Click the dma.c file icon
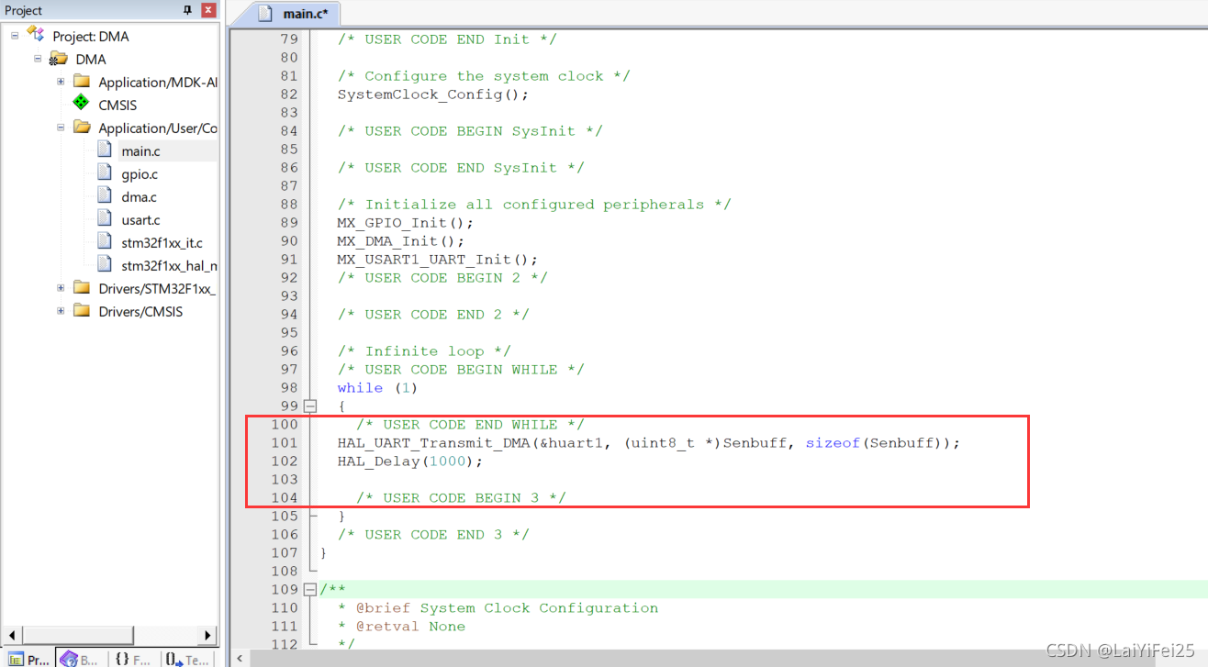The image size is (1208, 667). 105,195
